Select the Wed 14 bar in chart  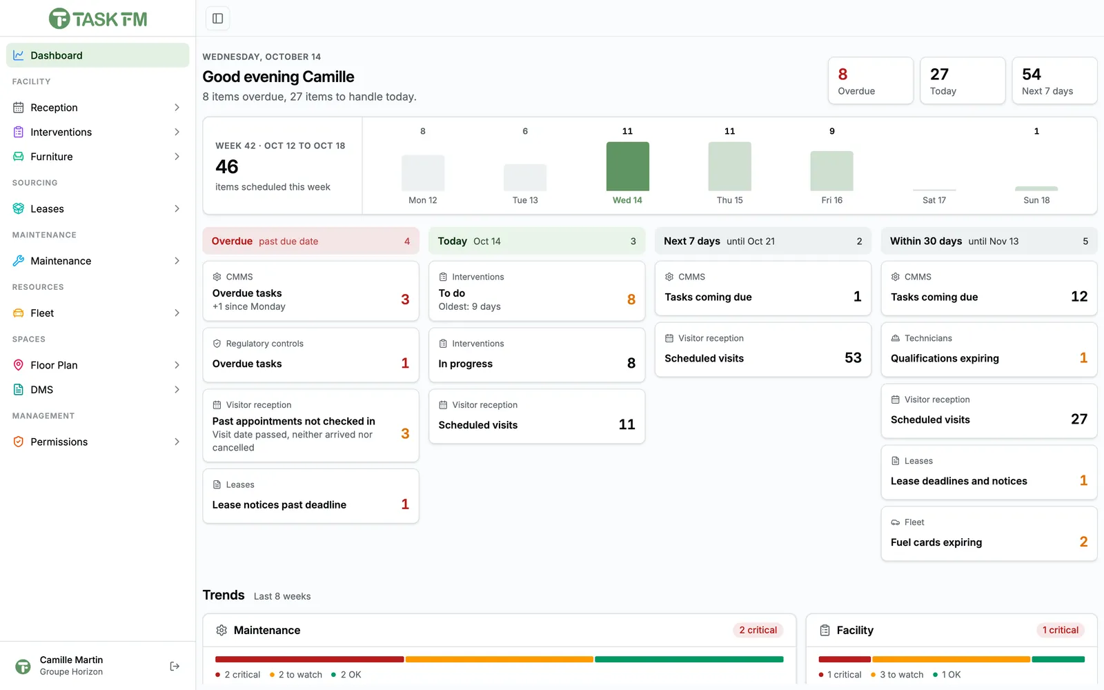point(627,166)
